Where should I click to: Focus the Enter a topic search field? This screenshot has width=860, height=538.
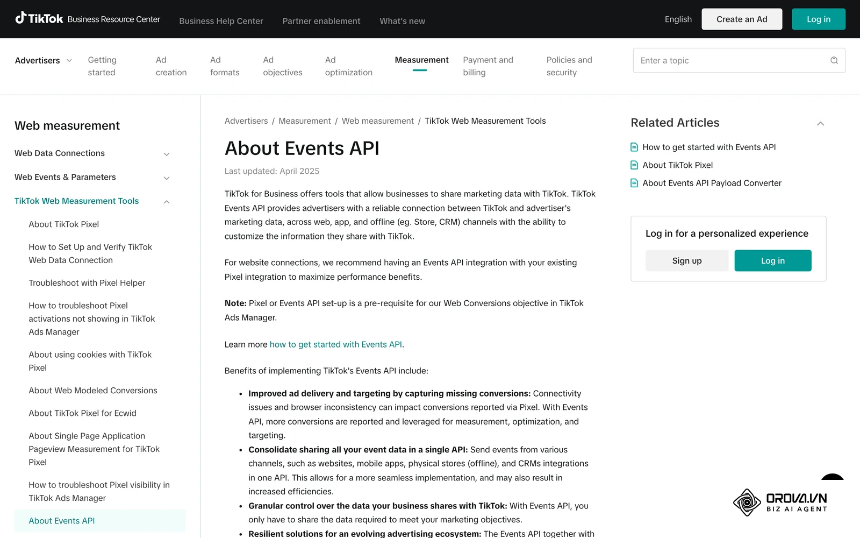739,60
